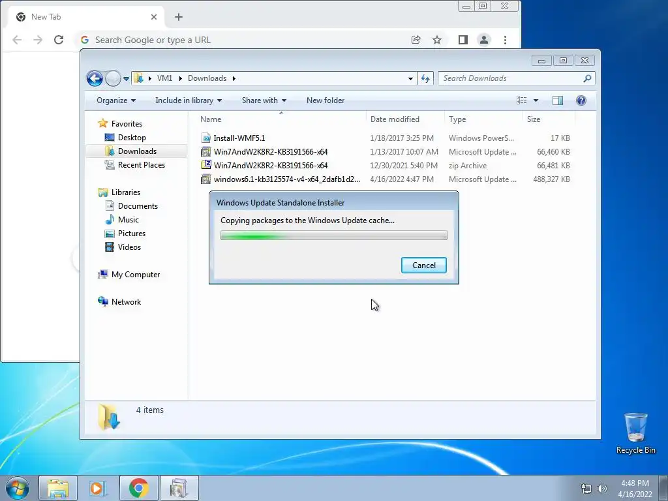Viewport: 668px width, 501px height.
Task: Sort files by the Date modified column
Action: (404, 119)
